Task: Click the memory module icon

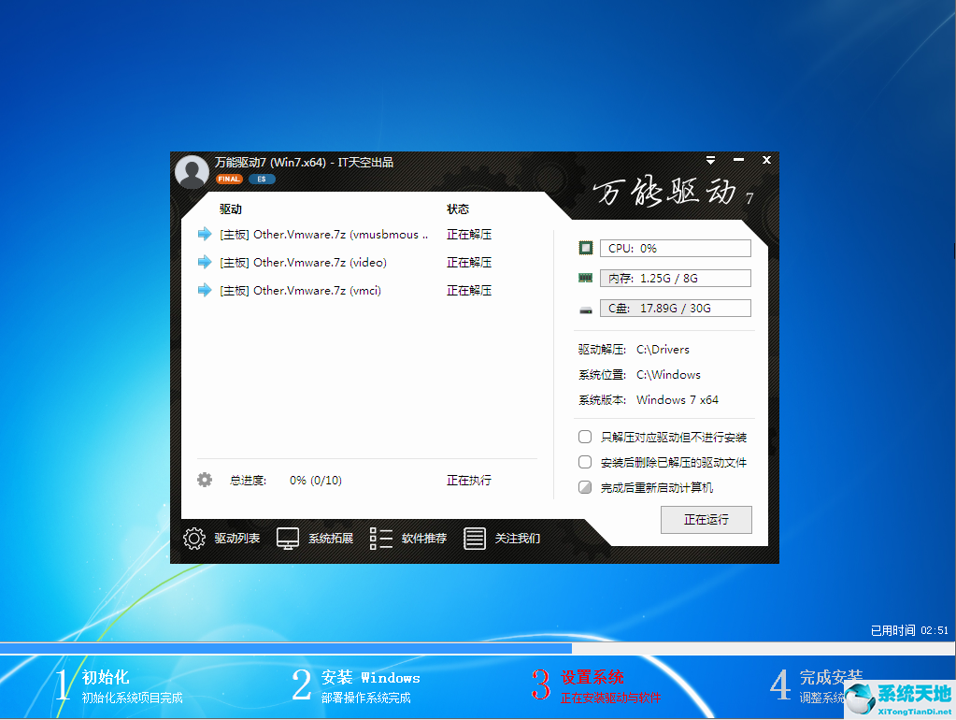Action: coord(585,279)
